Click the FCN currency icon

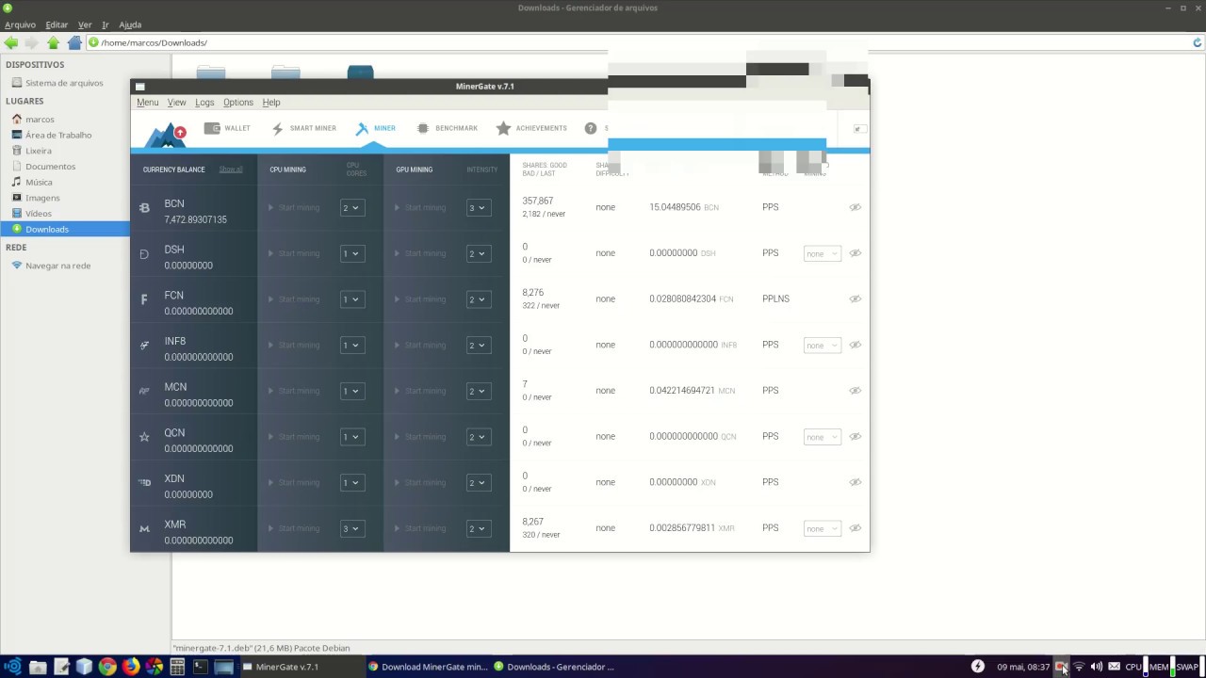(144, 299)
